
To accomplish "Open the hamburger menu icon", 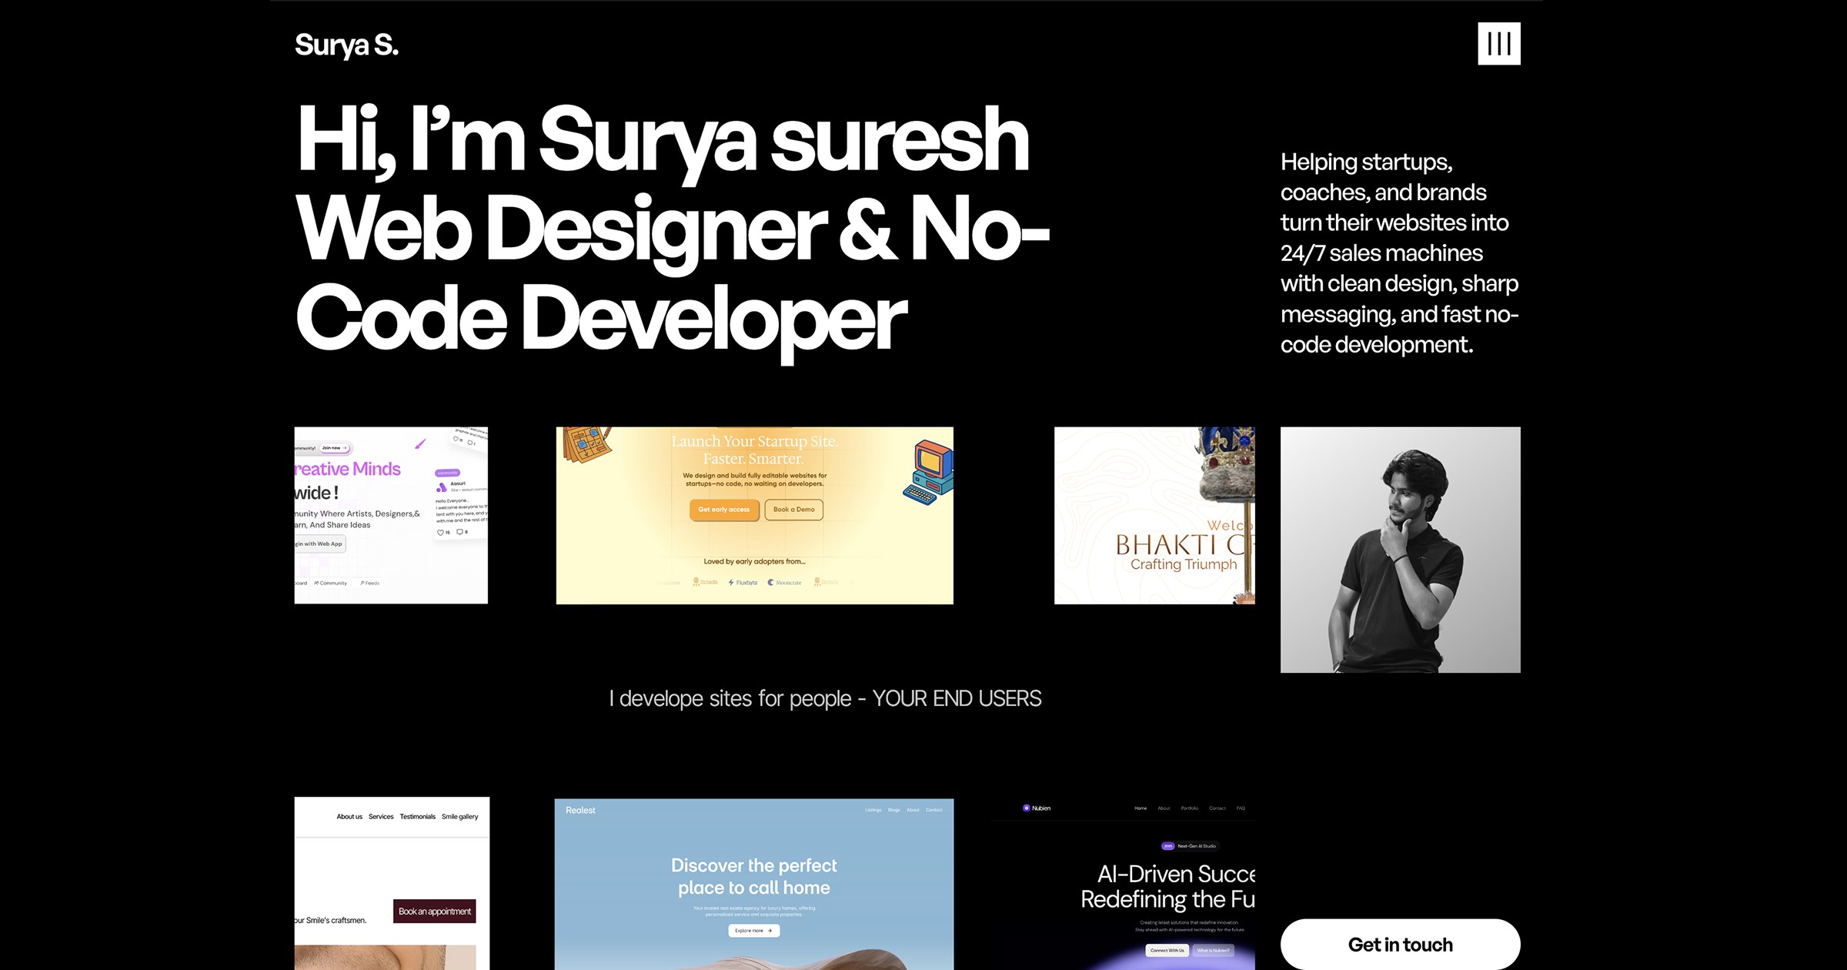I will click(x=1498, y=44).
